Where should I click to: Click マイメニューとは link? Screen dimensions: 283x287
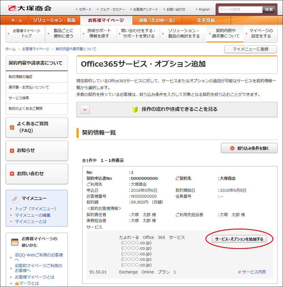pos(31,221)
